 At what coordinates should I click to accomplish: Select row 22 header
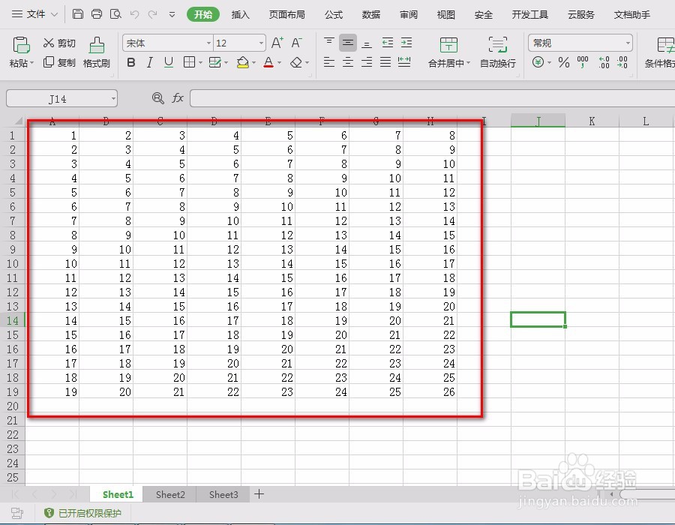point(13,435)
